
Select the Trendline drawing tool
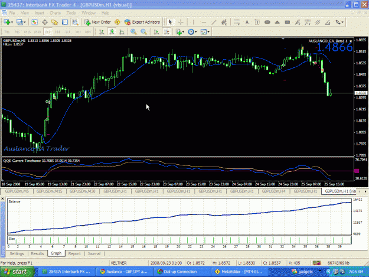[214, 22]
